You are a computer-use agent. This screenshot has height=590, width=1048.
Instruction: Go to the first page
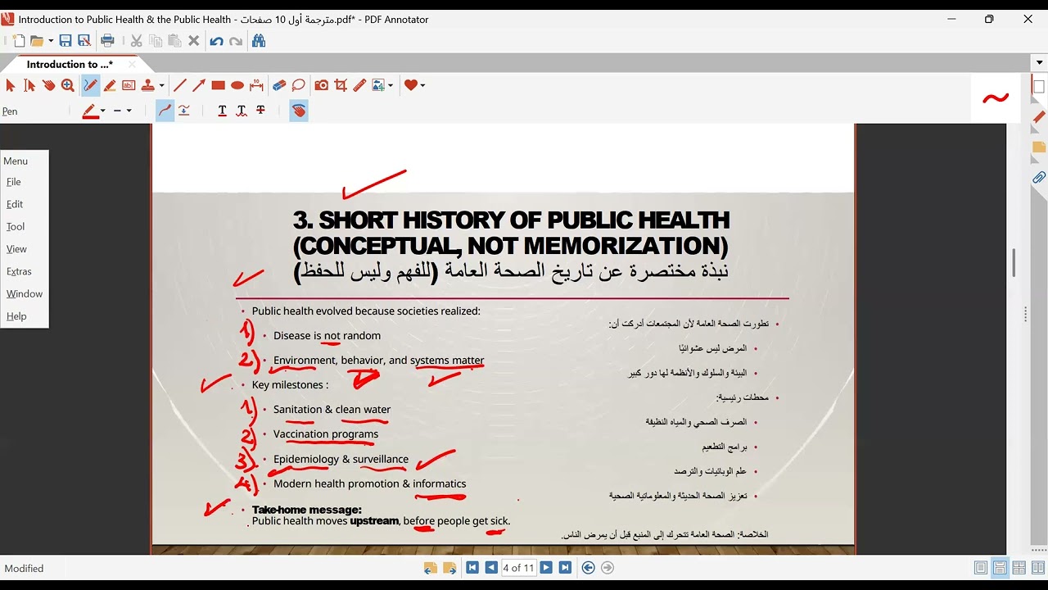(x=472, y=567)
